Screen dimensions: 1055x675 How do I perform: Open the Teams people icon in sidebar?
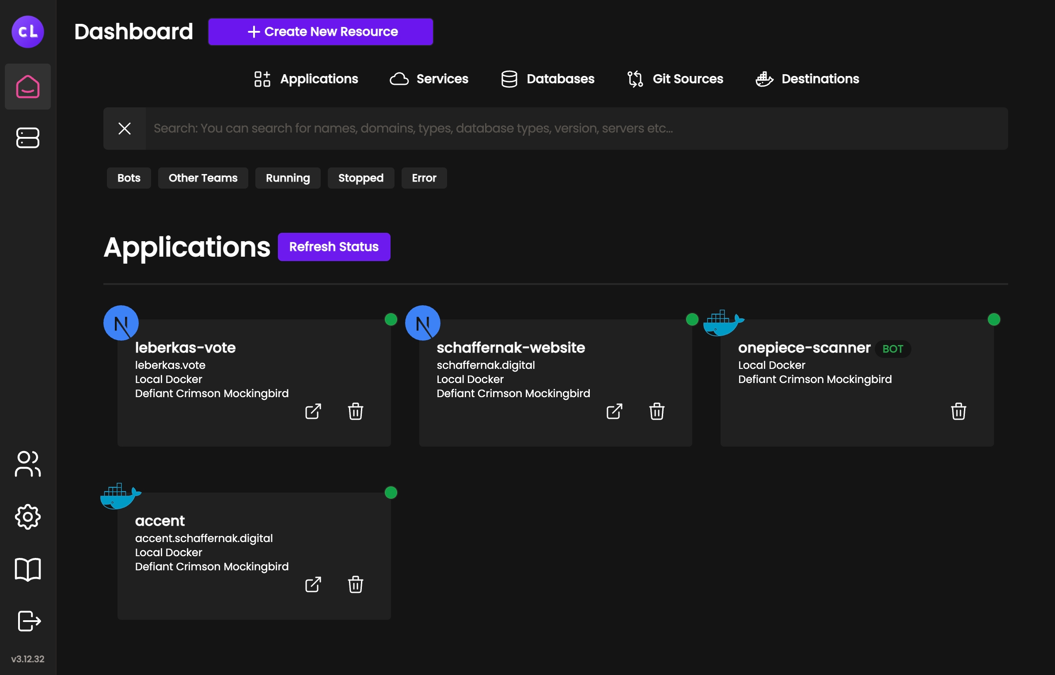point(28,464)
